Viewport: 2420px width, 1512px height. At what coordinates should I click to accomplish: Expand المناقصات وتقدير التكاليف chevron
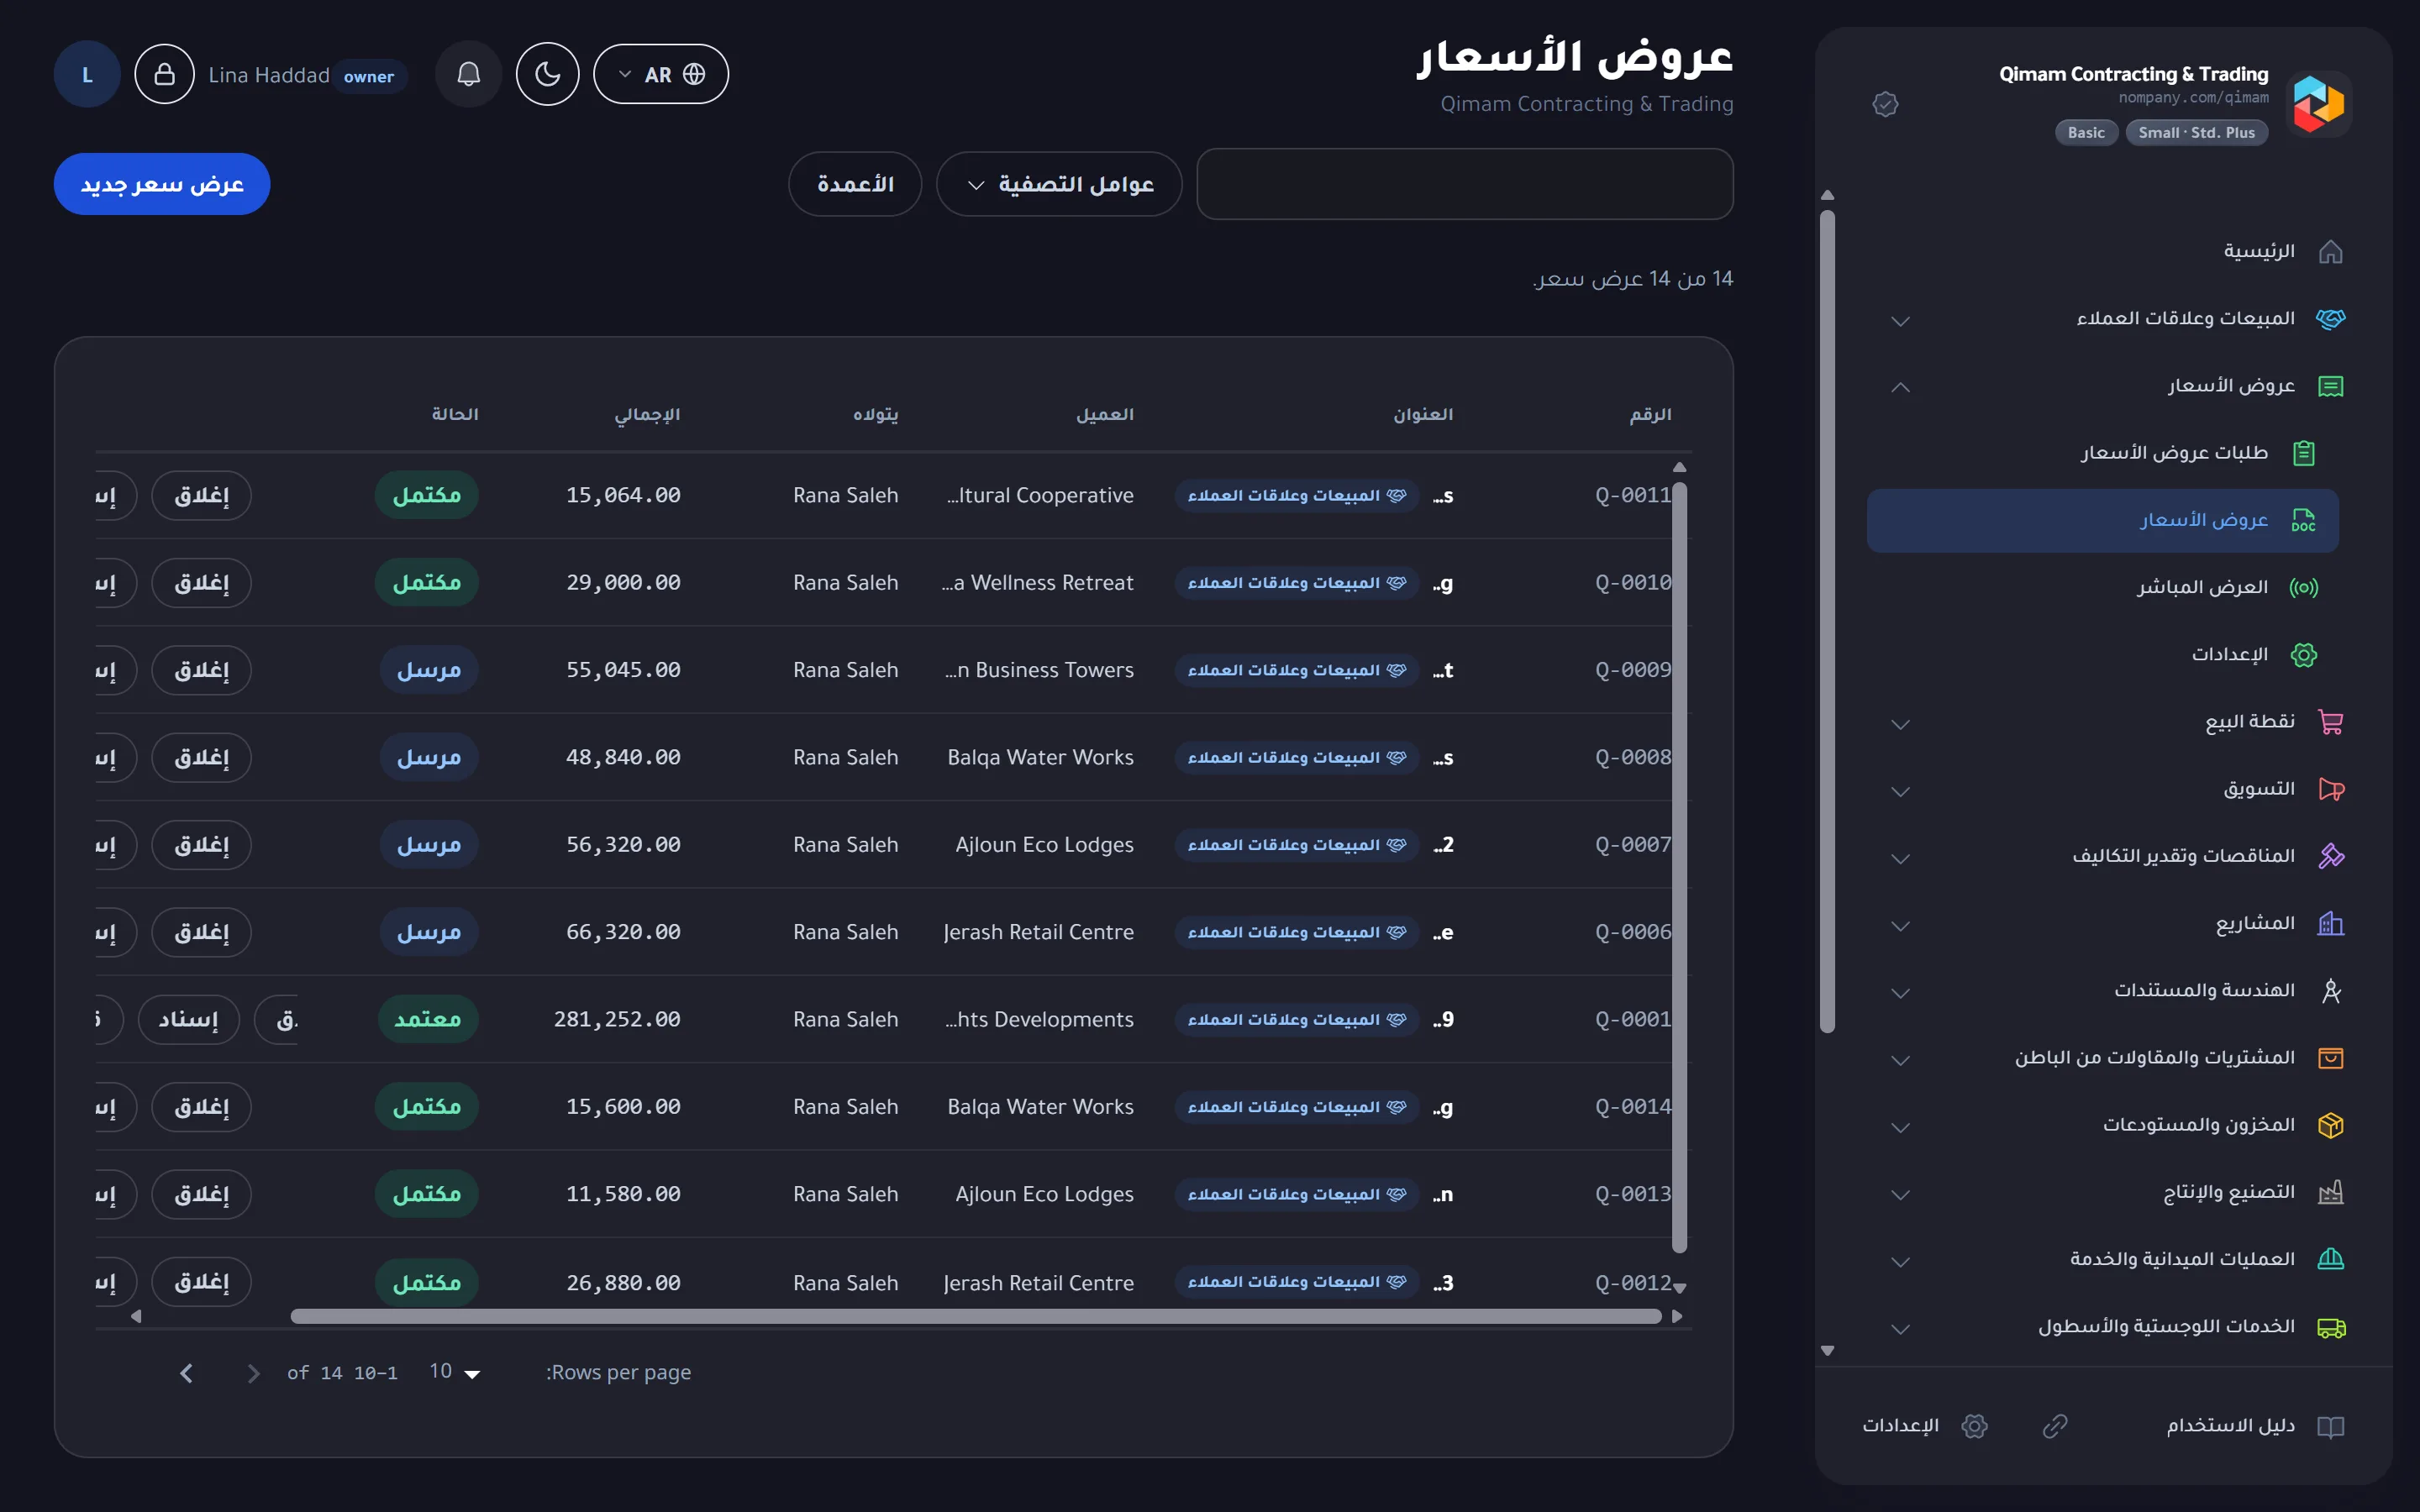tap(1900, 858)
